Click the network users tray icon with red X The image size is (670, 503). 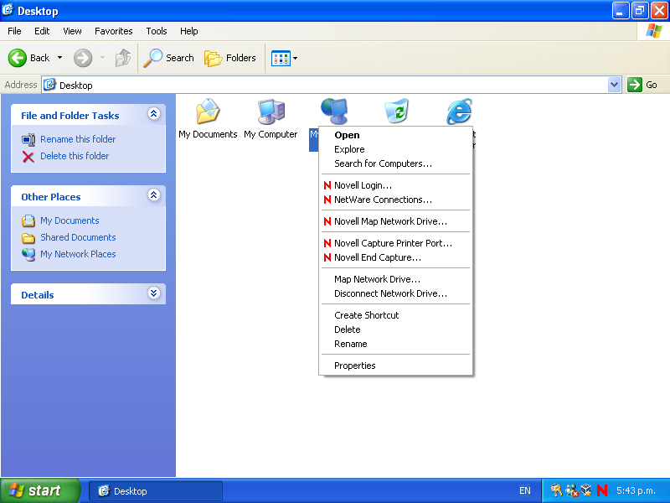(x=572, y=490)
